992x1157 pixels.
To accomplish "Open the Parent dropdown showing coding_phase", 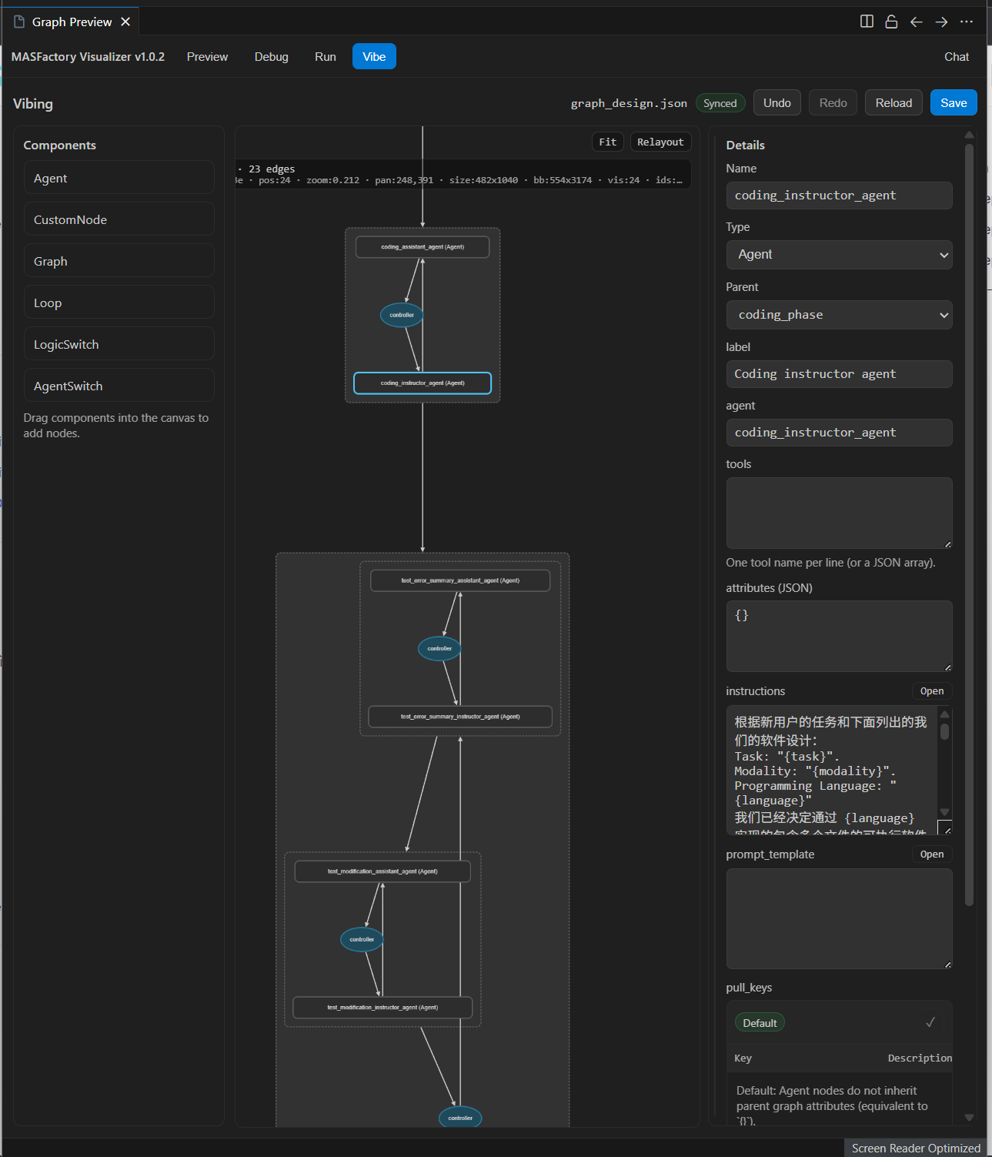I will tap(838, 315).
